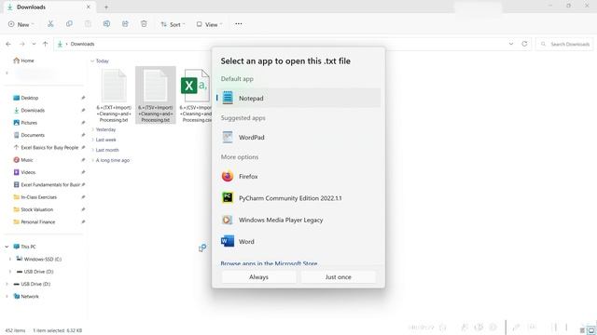
Task: Open the file with Word
Action: tap(298, 241)
